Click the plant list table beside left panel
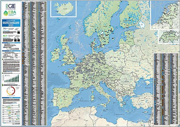180x127 pixels. click(34, 63)
